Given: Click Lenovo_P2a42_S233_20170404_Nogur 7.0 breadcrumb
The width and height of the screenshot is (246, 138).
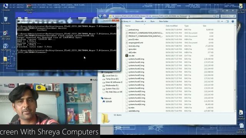Looking at the screenshot, I should [131, 16].
